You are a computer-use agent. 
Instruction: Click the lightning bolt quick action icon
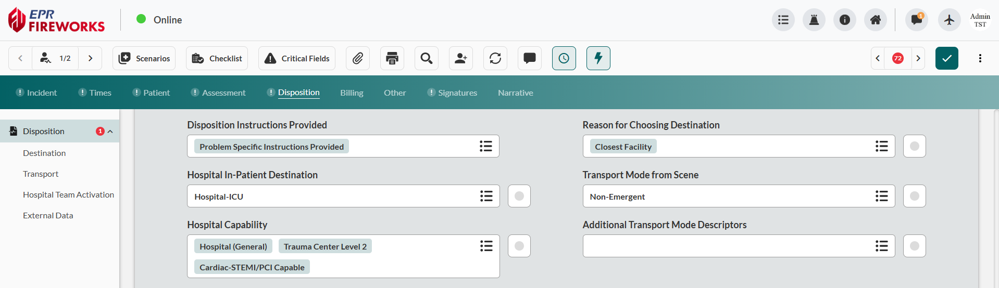(598, 58)
